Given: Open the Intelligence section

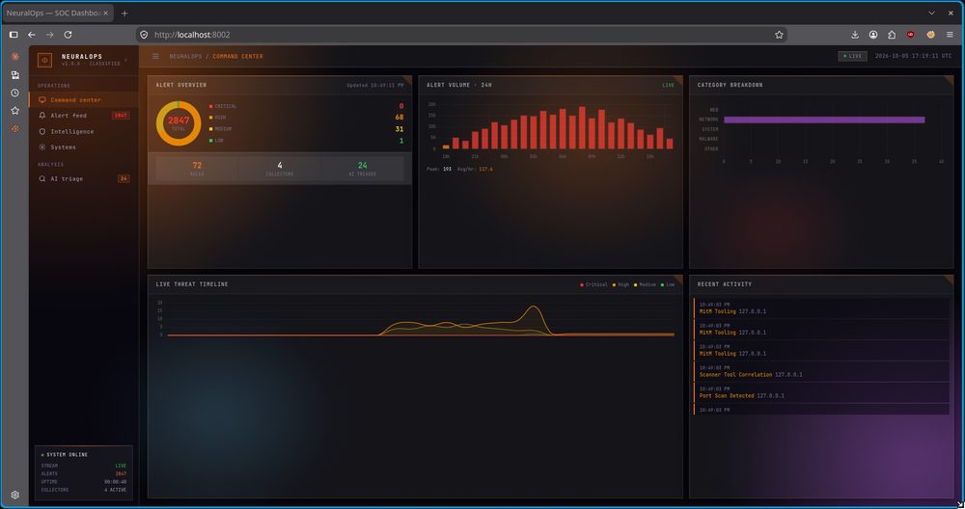Looking at the screenshot, I should click(84, 131).
